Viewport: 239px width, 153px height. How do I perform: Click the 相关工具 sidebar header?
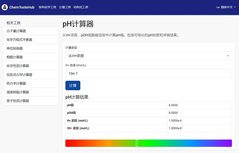(x=13, y=23)
